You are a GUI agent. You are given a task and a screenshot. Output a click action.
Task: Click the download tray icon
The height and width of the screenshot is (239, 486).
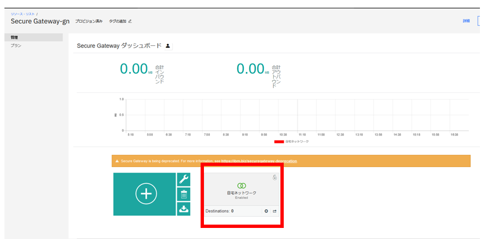[183, 209]
